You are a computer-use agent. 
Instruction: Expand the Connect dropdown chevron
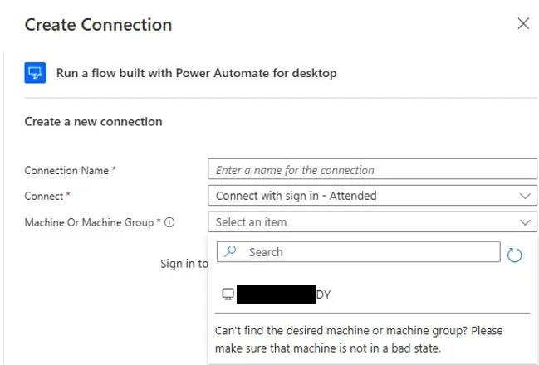525,197
